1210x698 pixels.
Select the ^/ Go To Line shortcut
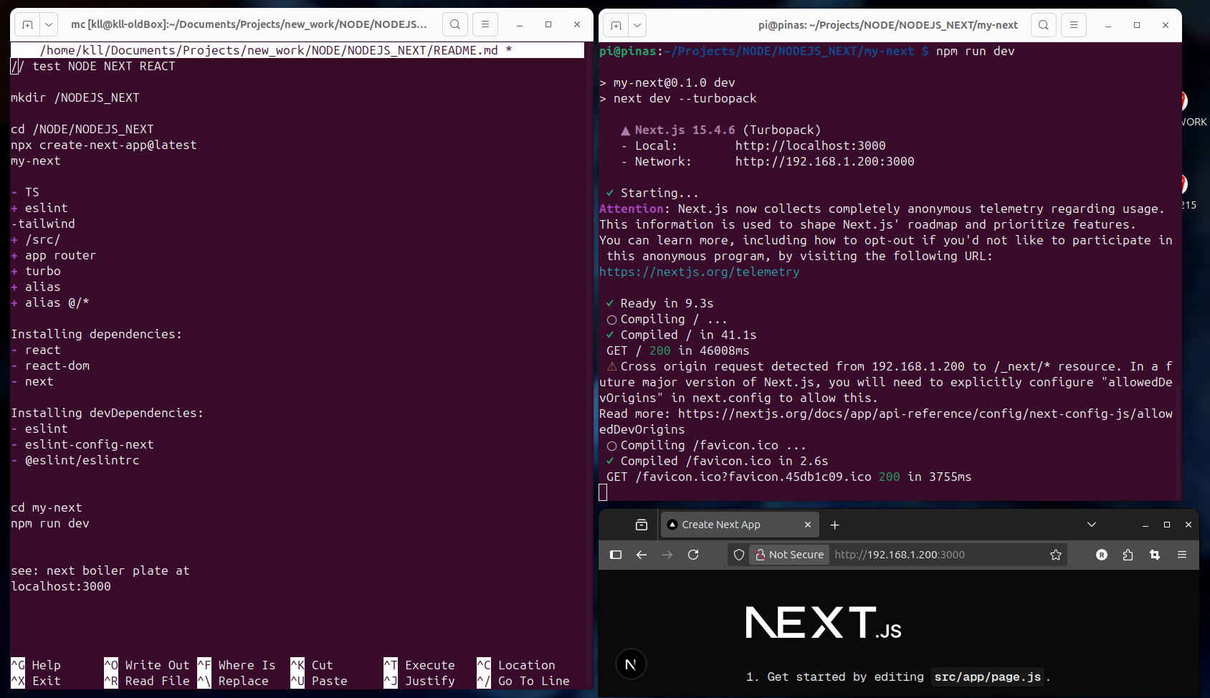(x=523, y=681)
